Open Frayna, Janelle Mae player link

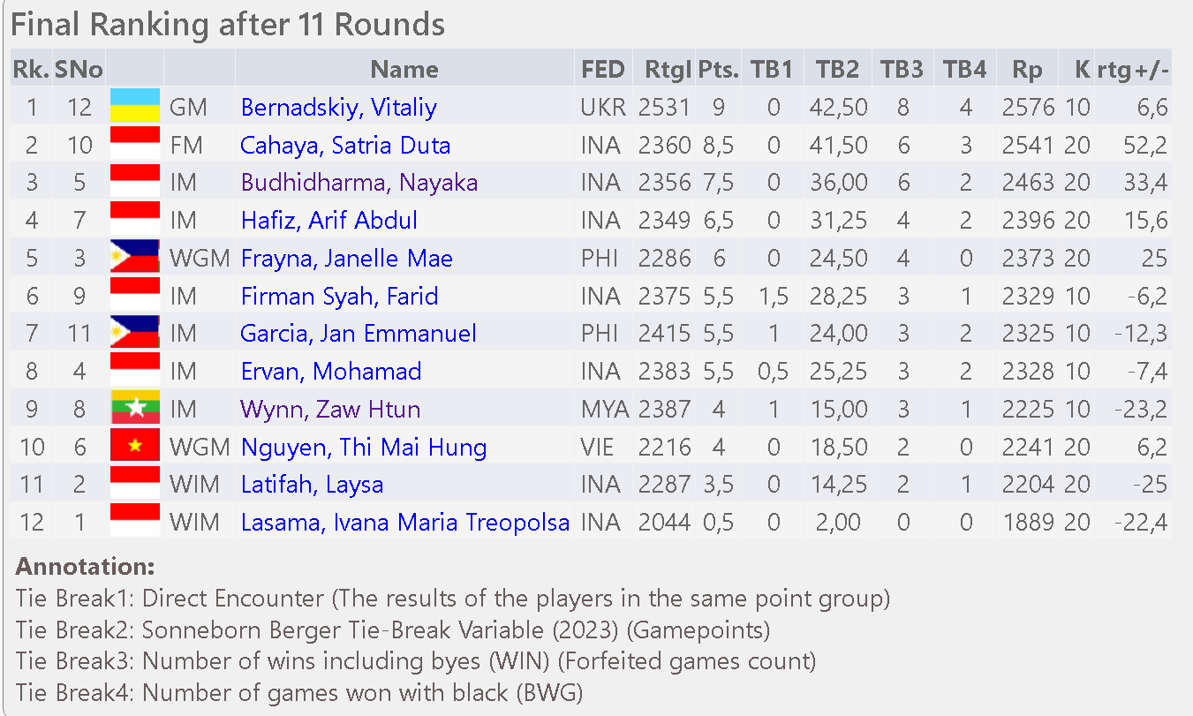[347, 259]
